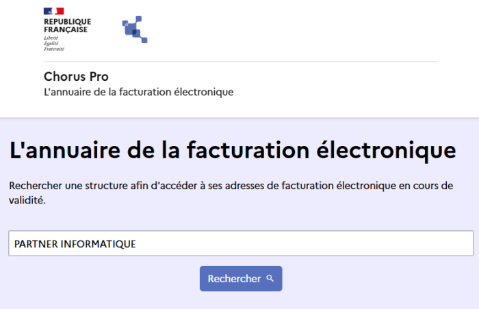Viewport: 479px width, 309px height.
Task: Click the horizontal divider line below the logos
Action: [240, 62]
